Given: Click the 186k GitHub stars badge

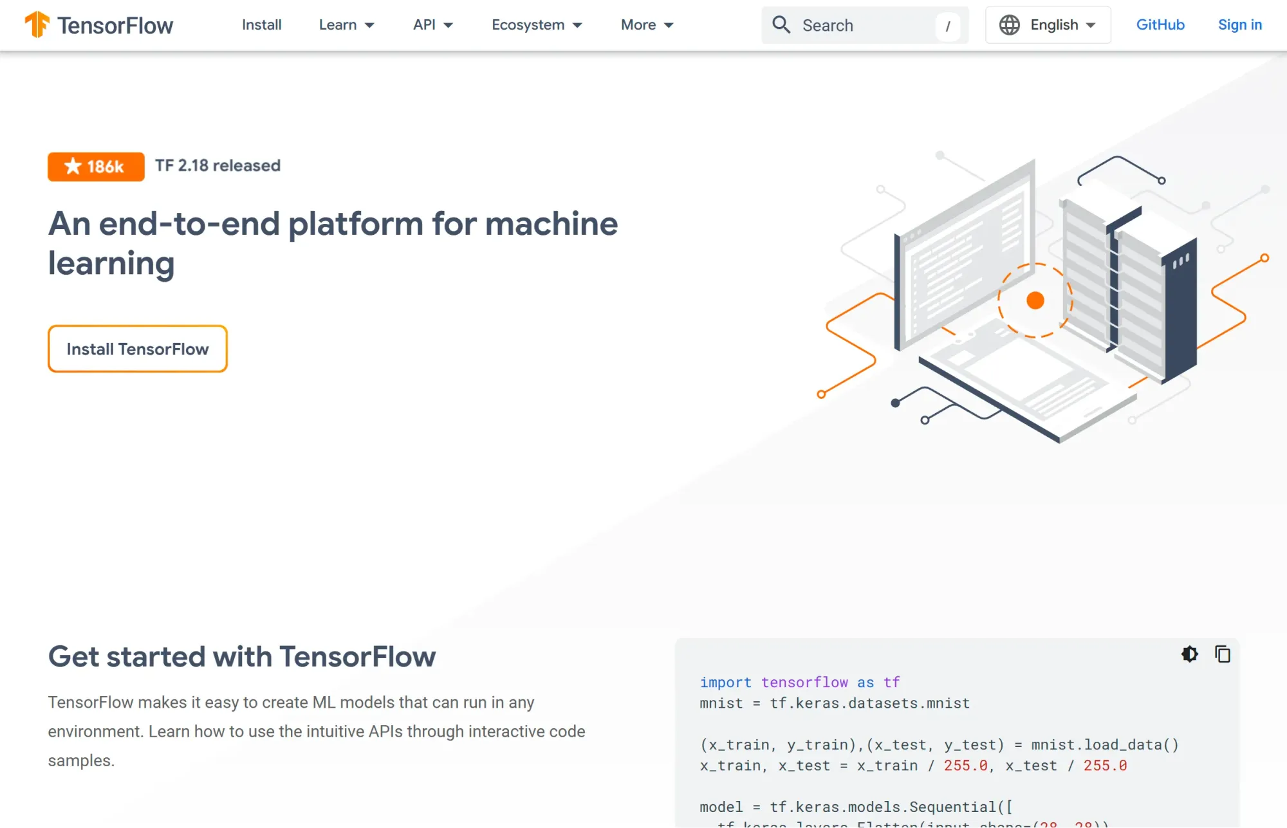Looking at the screenshot, I should (96, 167).
